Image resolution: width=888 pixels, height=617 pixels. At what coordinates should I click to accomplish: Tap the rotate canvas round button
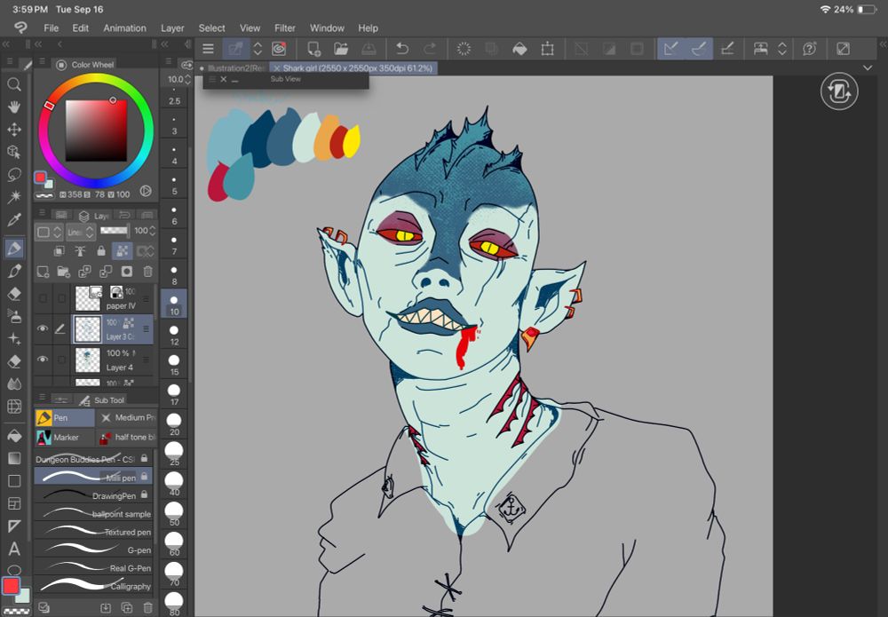839,91
